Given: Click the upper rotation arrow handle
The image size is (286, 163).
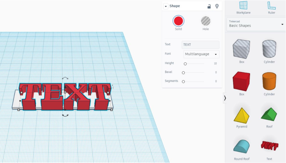Looking at the screenshot, I should tap(65, 78).
